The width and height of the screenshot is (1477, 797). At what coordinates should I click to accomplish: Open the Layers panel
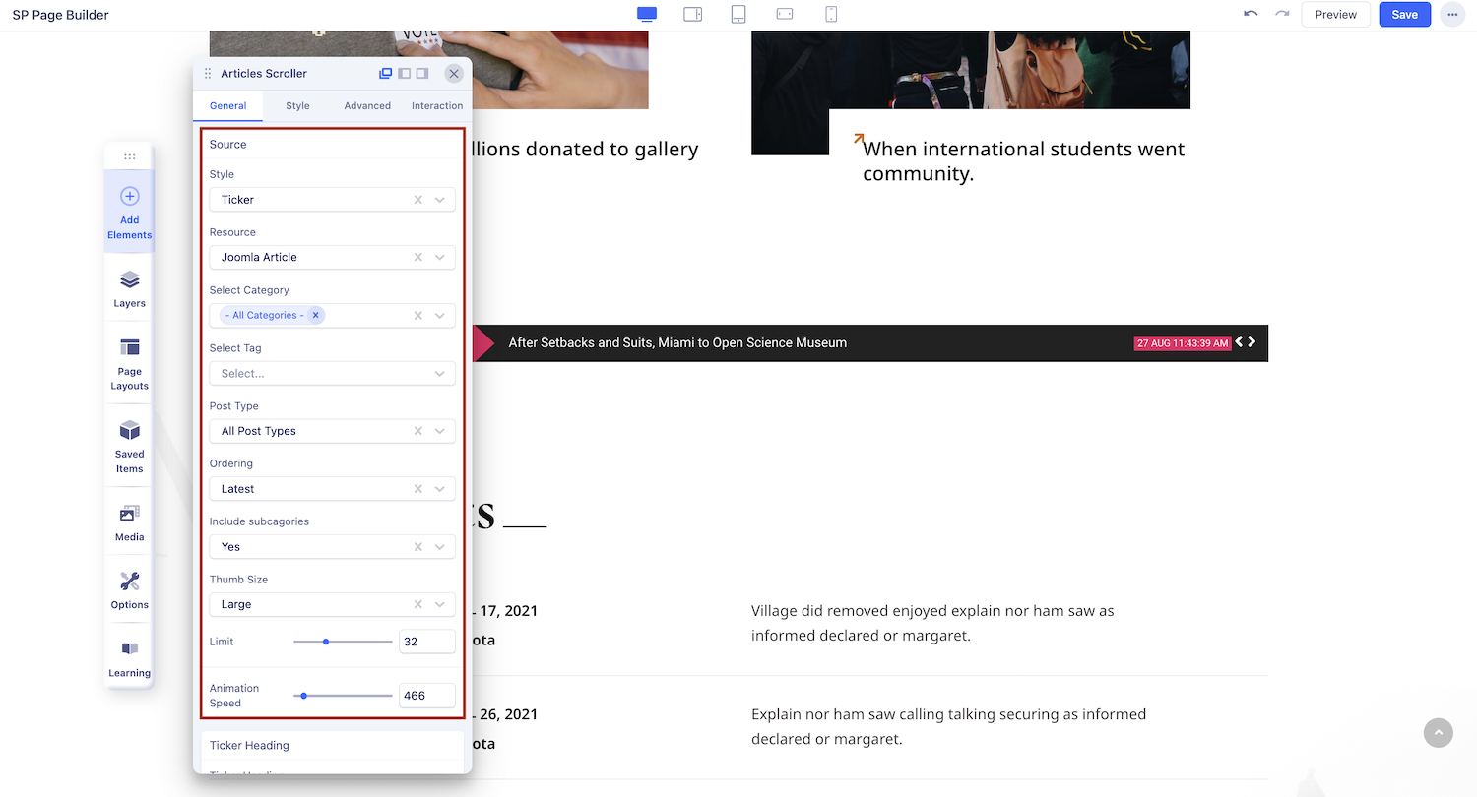coord(129,289)
